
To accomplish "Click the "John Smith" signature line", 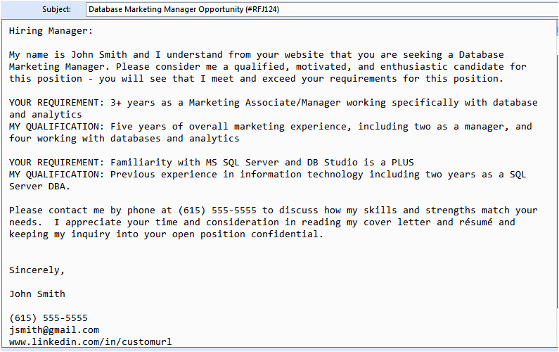I will 37,294.
